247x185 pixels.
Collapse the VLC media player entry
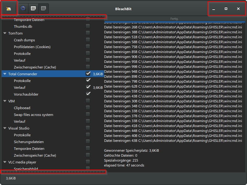[x=5, y=162]
